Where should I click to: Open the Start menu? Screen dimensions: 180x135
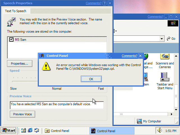point(8,130)
